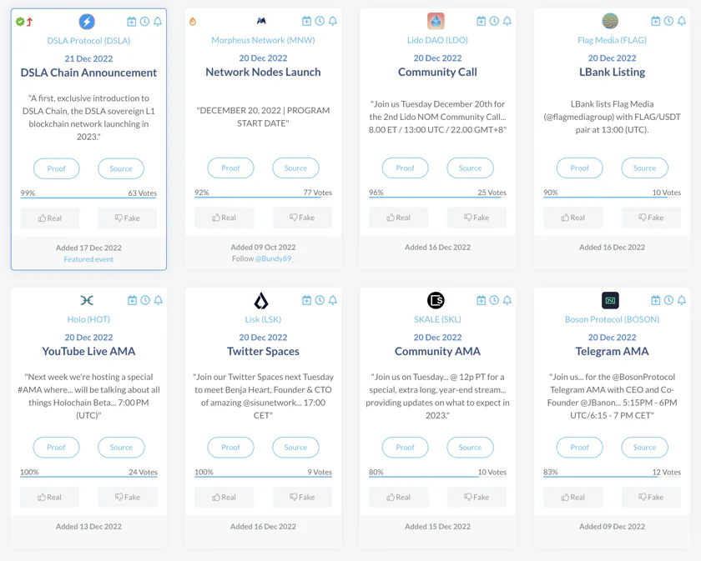Click the bell icon on Flag Media card
701x561 pixels.
click(681, 21)
